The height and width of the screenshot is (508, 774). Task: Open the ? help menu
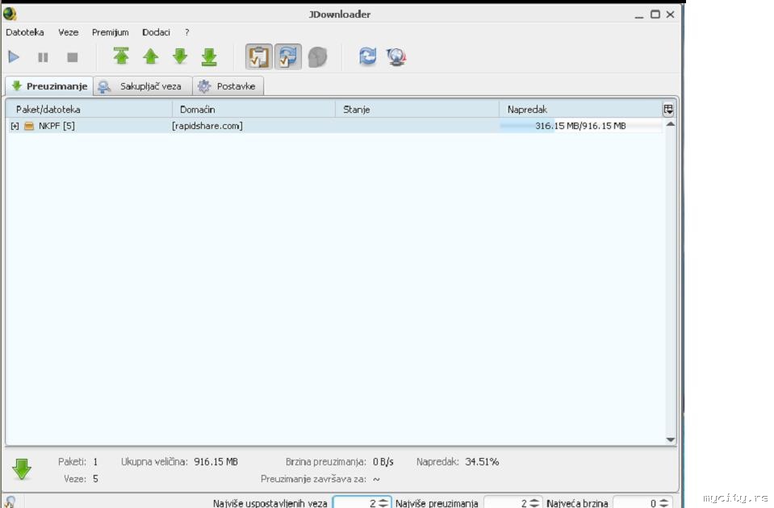pyautogui.click(x=186, y=32)
